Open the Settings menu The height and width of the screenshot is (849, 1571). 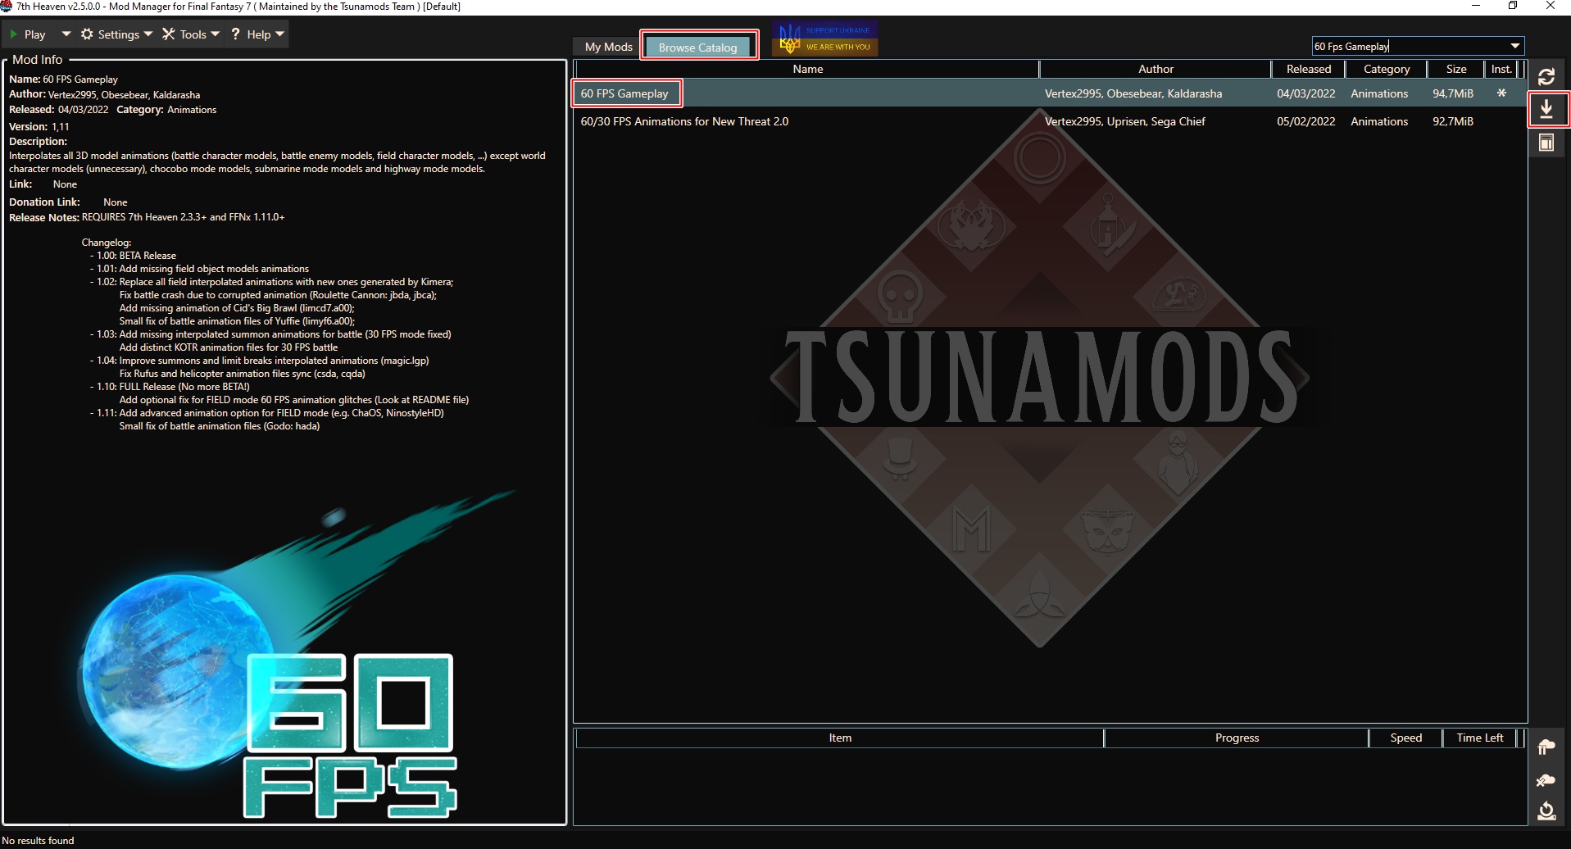116,34
